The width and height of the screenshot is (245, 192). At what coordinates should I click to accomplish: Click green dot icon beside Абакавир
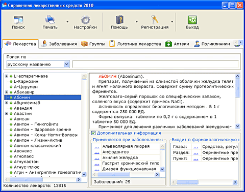[11, 92]
